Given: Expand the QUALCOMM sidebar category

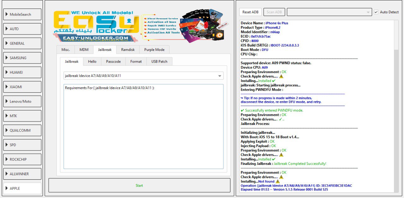Looking at the screenshot, I should [x=22, y=130].
